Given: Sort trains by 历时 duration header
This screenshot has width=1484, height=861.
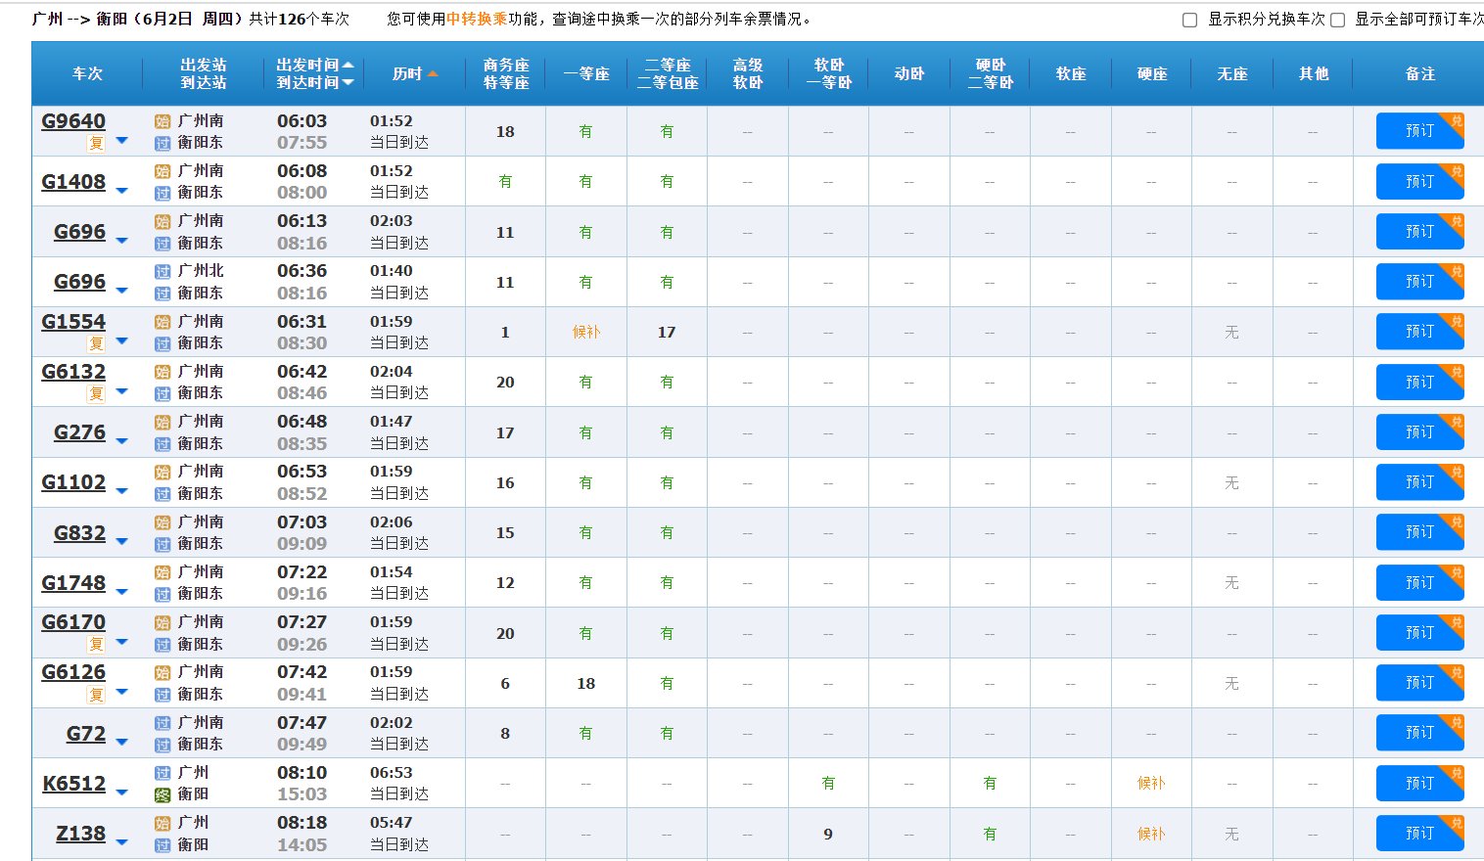Looking at the screenshot, I should (414, 74).
